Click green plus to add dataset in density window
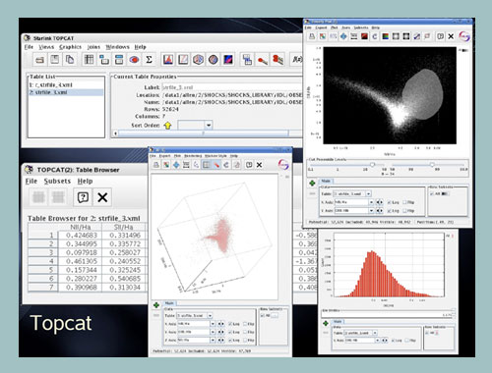The height and width of the screenshot is (373, 492). click(312, 183)
